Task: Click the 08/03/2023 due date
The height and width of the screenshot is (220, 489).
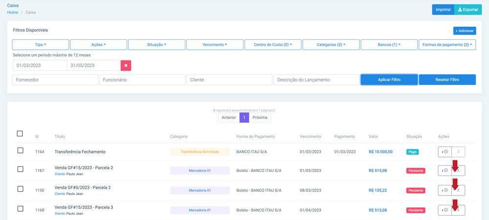Action: pyautogui.click(x=311, y=190)
